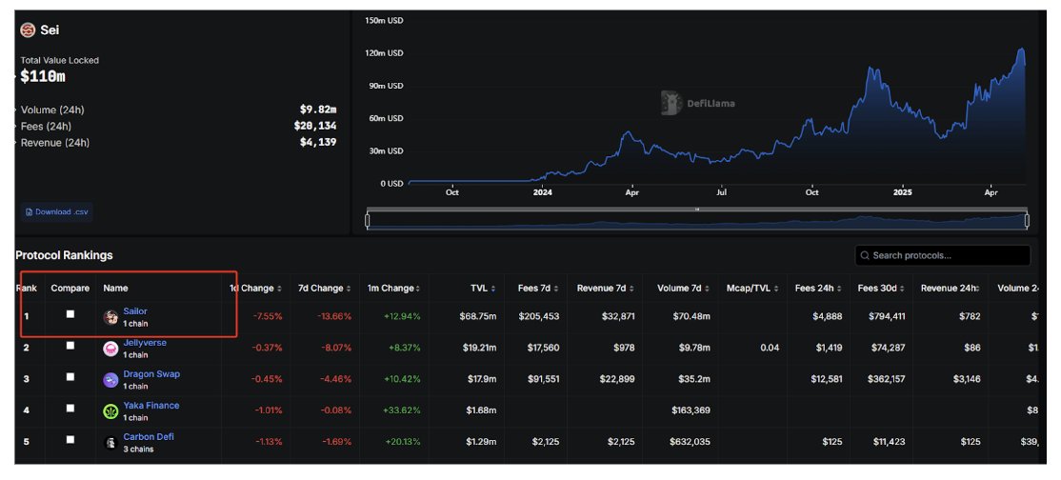The height and width of the screenshot is (480, 1061).
Task: Click the Rank column header
Action: click(27, 289)
